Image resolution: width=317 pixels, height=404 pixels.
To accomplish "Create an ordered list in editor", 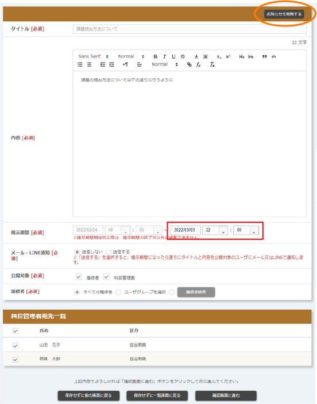I will tap(80, 64).
